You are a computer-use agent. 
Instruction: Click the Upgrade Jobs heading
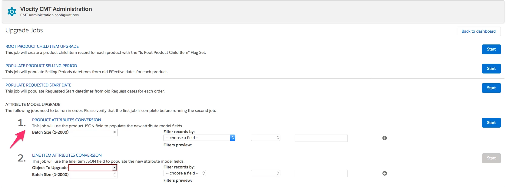[x=24, y=30]
